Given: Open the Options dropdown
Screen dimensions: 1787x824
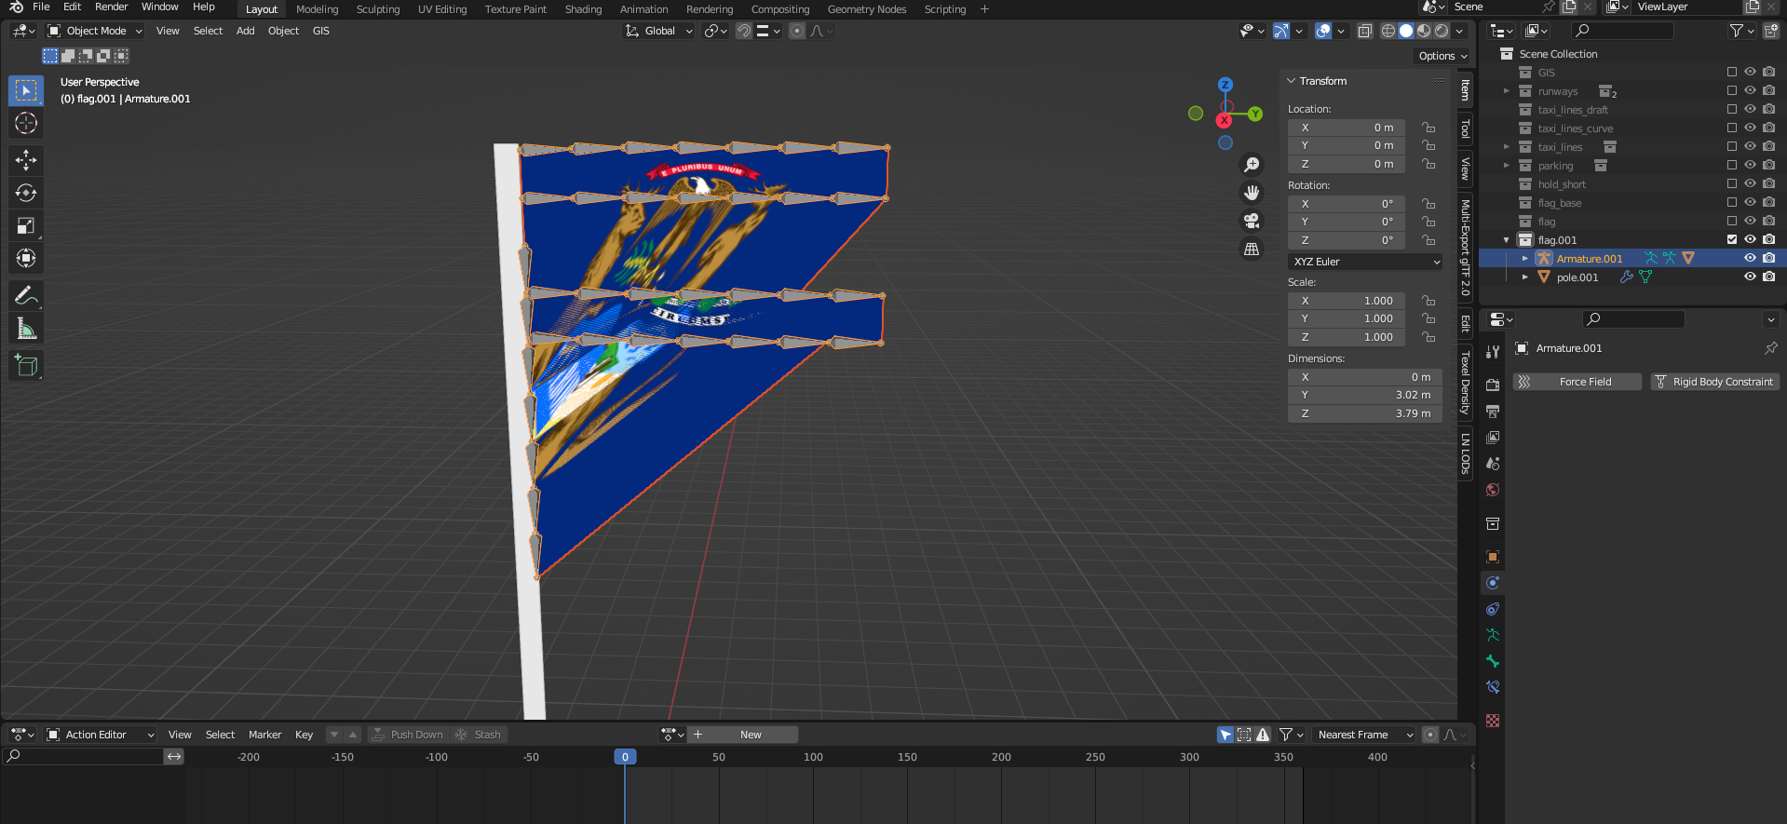Looking at the screenshot, I should coord(1442,56).
